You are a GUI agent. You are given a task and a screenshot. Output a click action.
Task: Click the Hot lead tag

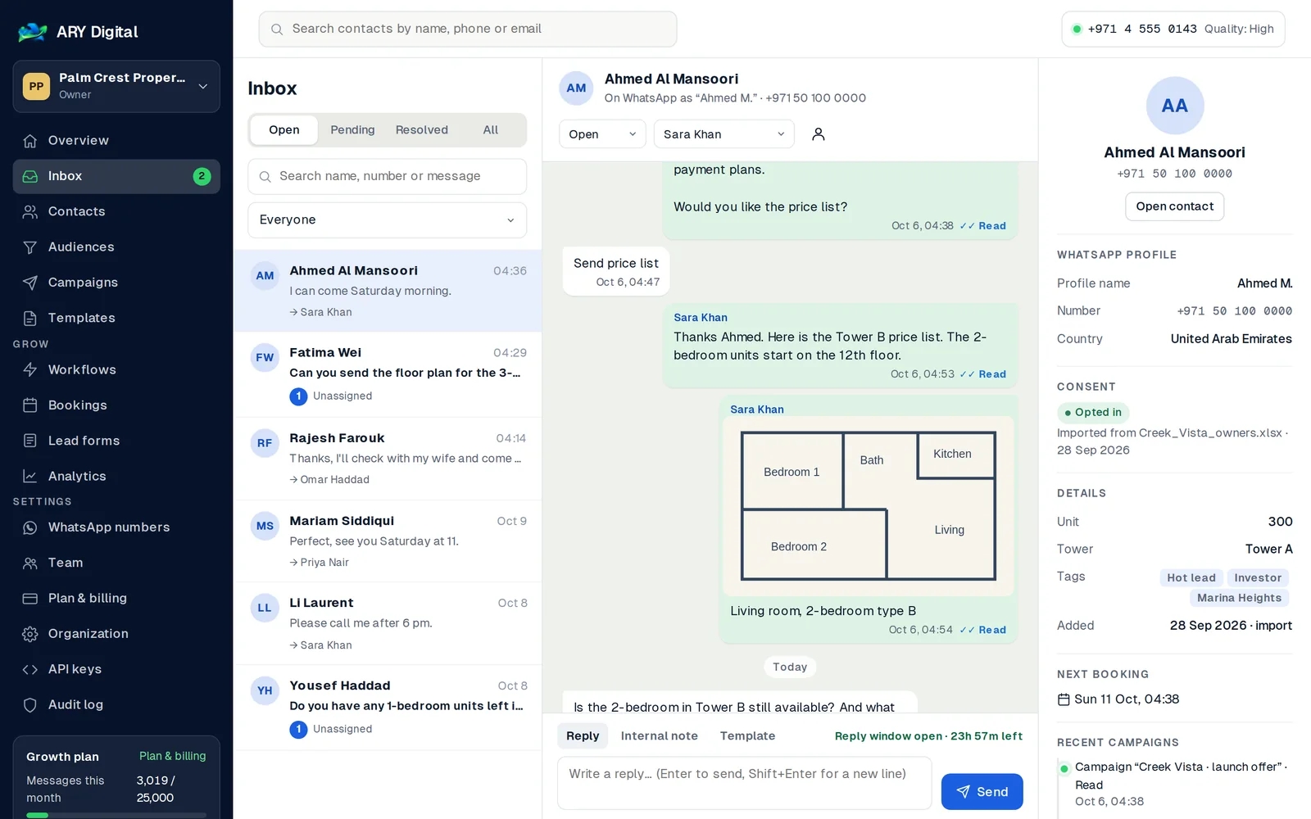tap(1191, 577)
